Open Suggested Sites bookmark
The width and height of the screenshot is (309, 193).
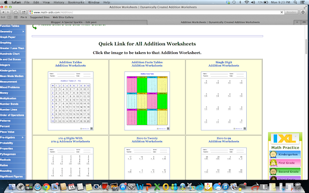click(x=40, y=17)
